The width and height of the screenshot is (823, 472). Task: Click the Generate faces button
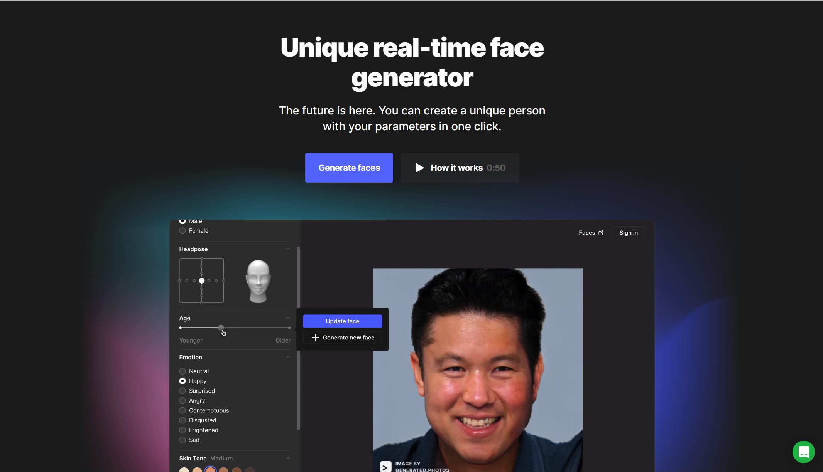pos(348,168)
